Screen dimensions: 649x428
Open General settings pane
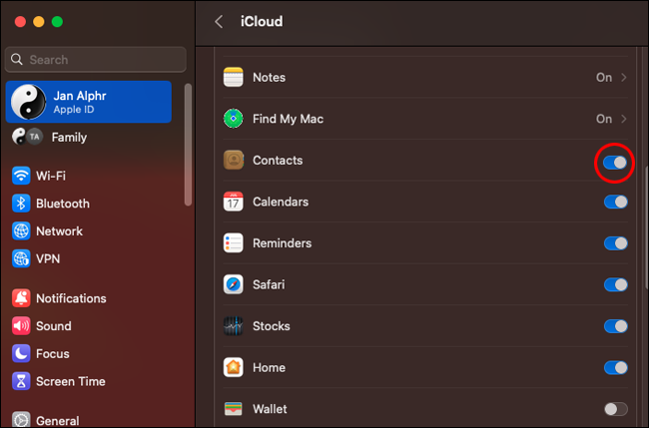89,419
